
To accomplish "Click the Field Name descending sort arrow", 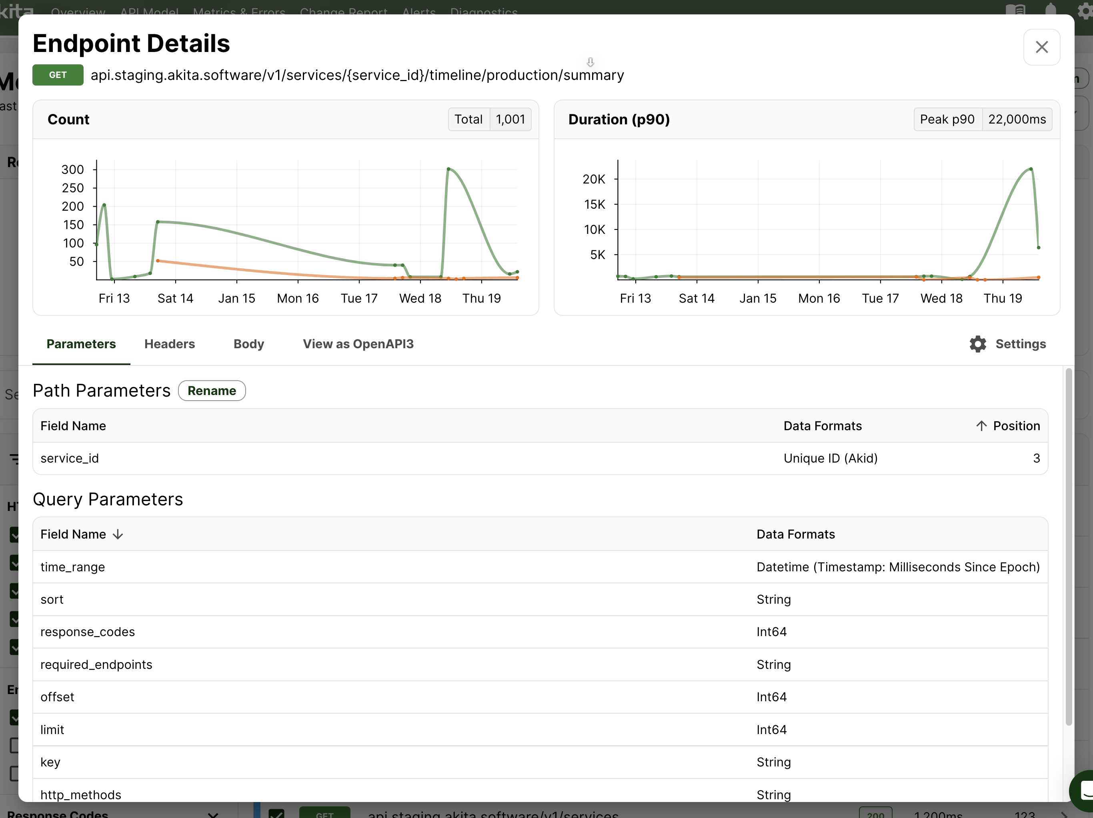I will 118,535.
